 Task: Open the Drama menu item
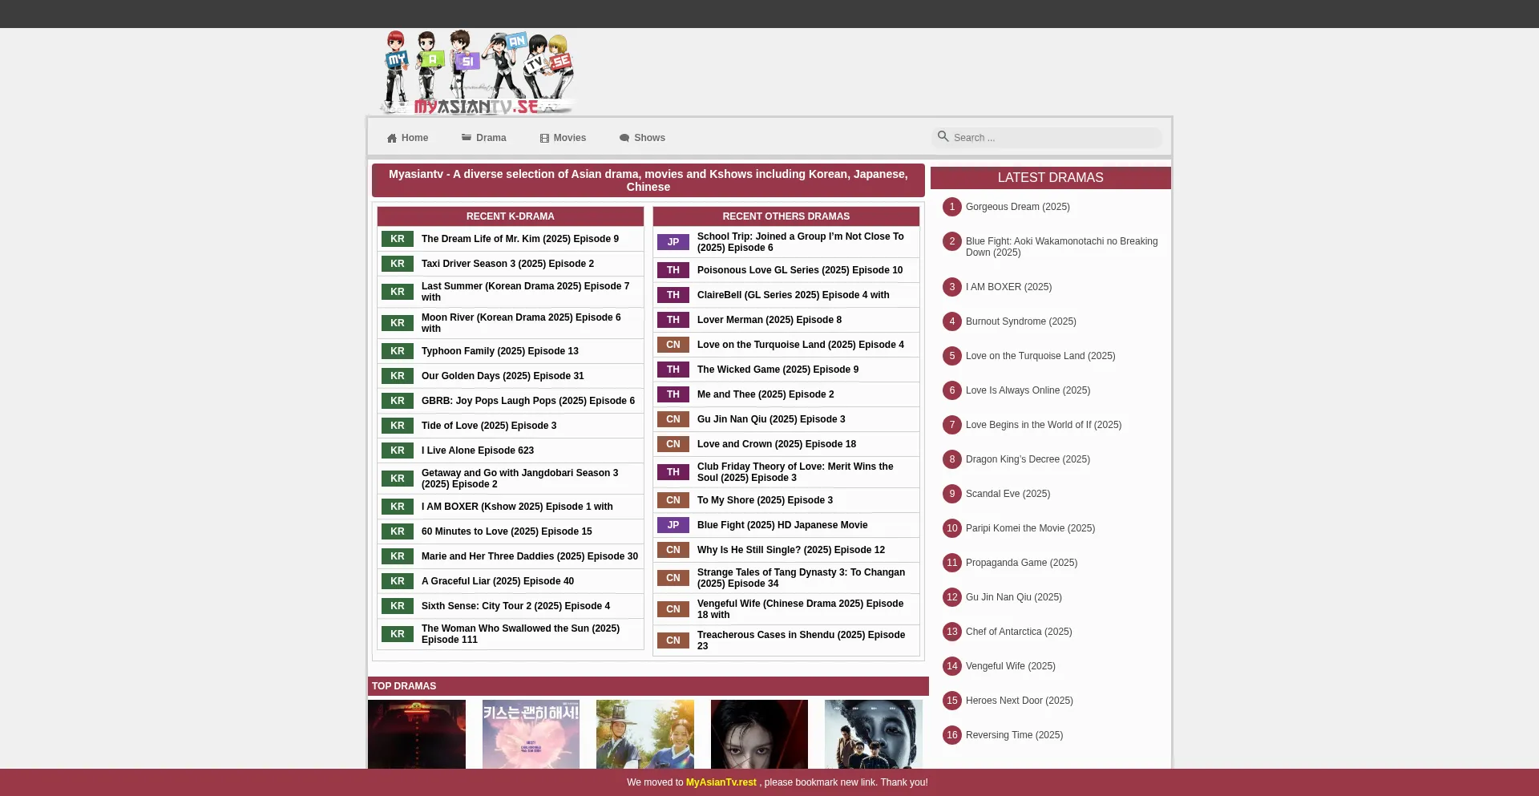pyautogui.click(x=491, y=138)
